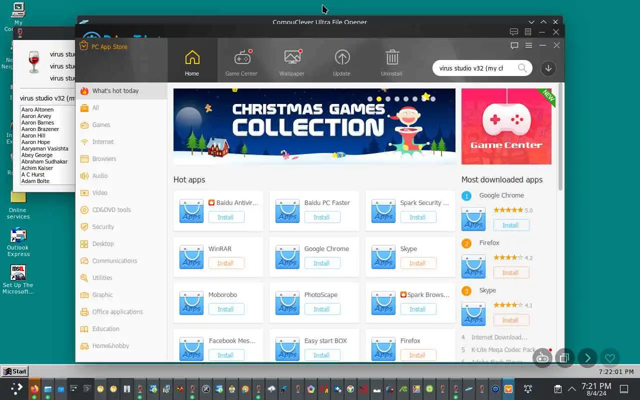The height and width of the screenshot is (400, 640).
Task: Open Outlook Express desktop icon
Action: point(18,242)
